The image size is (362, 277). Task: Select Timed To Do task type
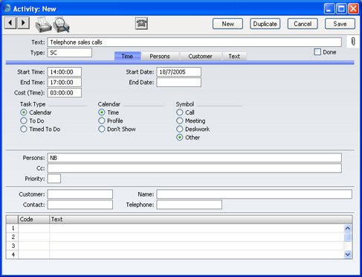(x=24, y=129)
